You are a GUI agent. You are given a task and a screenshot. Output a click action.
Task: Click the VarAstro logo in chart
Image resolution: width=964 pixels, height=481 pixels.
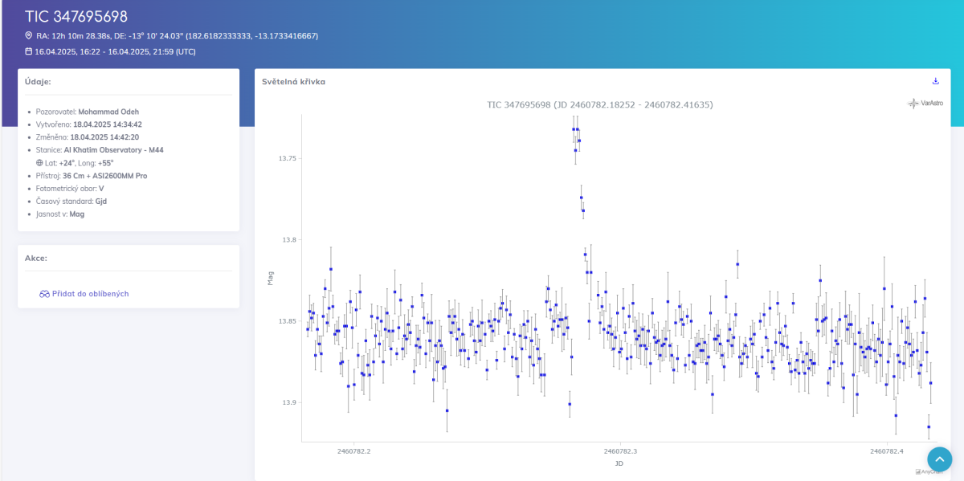[925, 104]
